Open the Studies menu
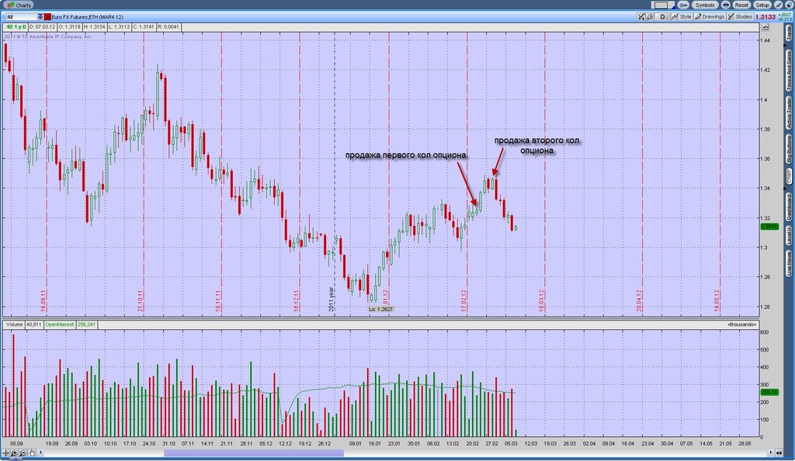Image resolution: width=795 pixels, height=461 pixels. click(740, 17)
